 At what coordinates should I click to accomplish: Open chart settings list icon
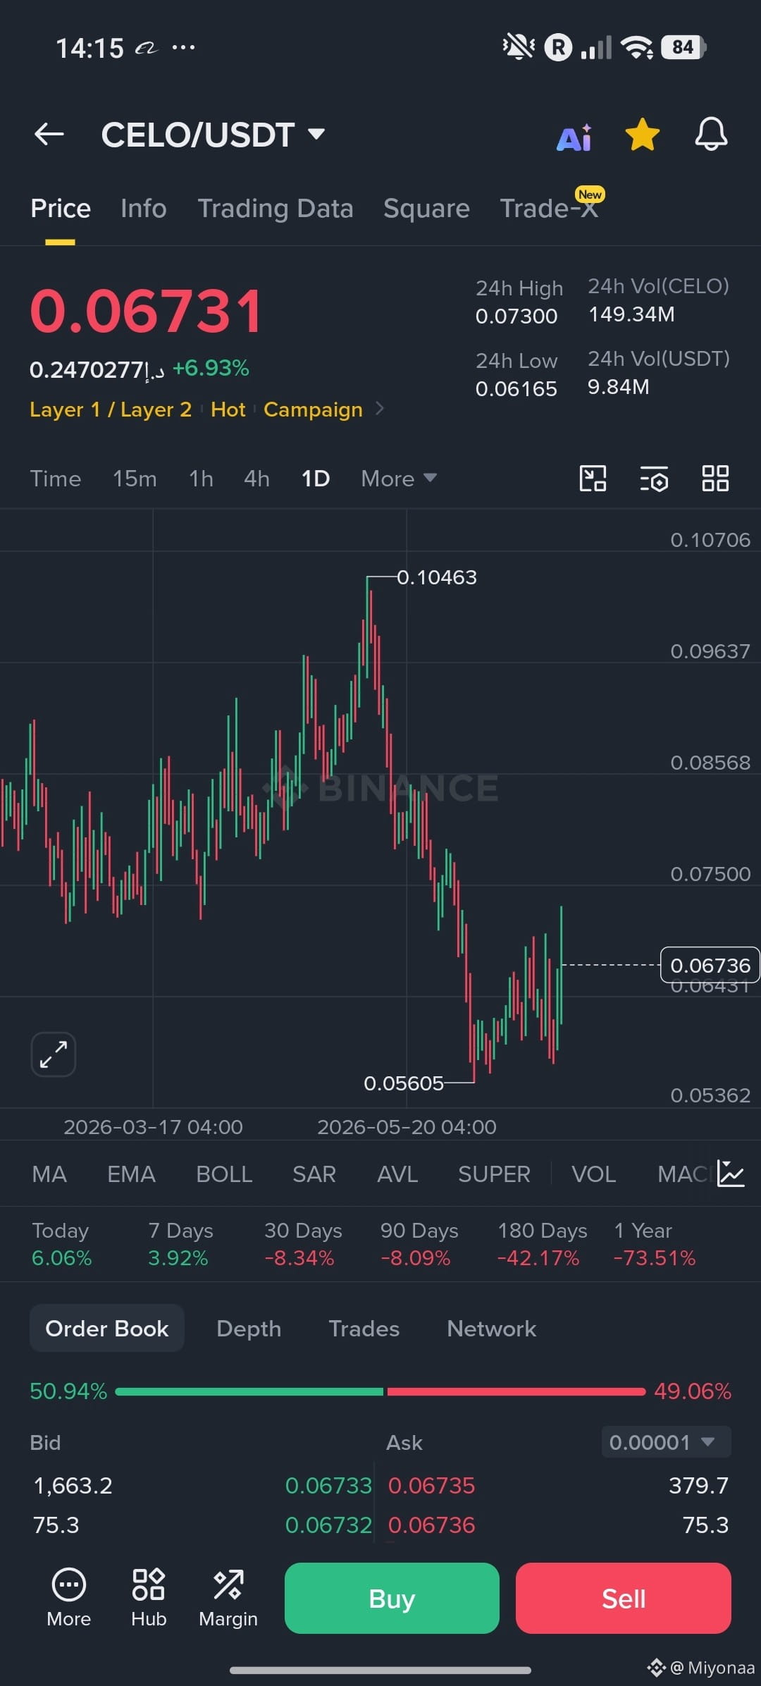654,479
